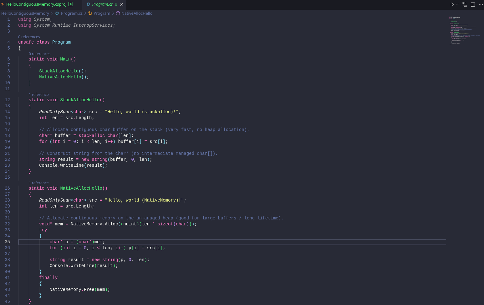Click the csproj file icon in the tab
484x305 pixels.
[3, 4]
